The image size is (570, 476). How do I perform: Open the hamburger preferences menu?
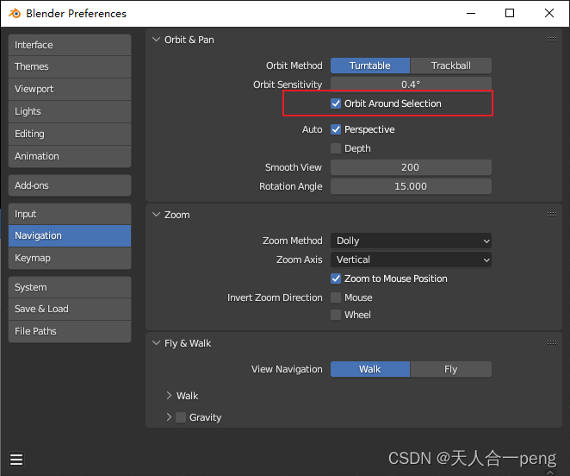pyautogui.click(x=16, y=460)
